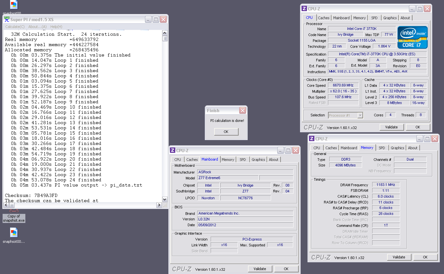444x274 pixels.
Task: Click the Max TDP value 77 W
Action: 389,34
